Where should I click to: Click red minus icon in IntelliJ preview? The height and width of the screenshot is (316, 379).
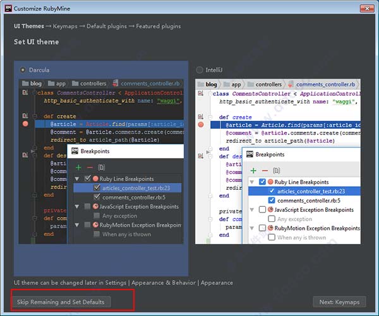point(265,171)
